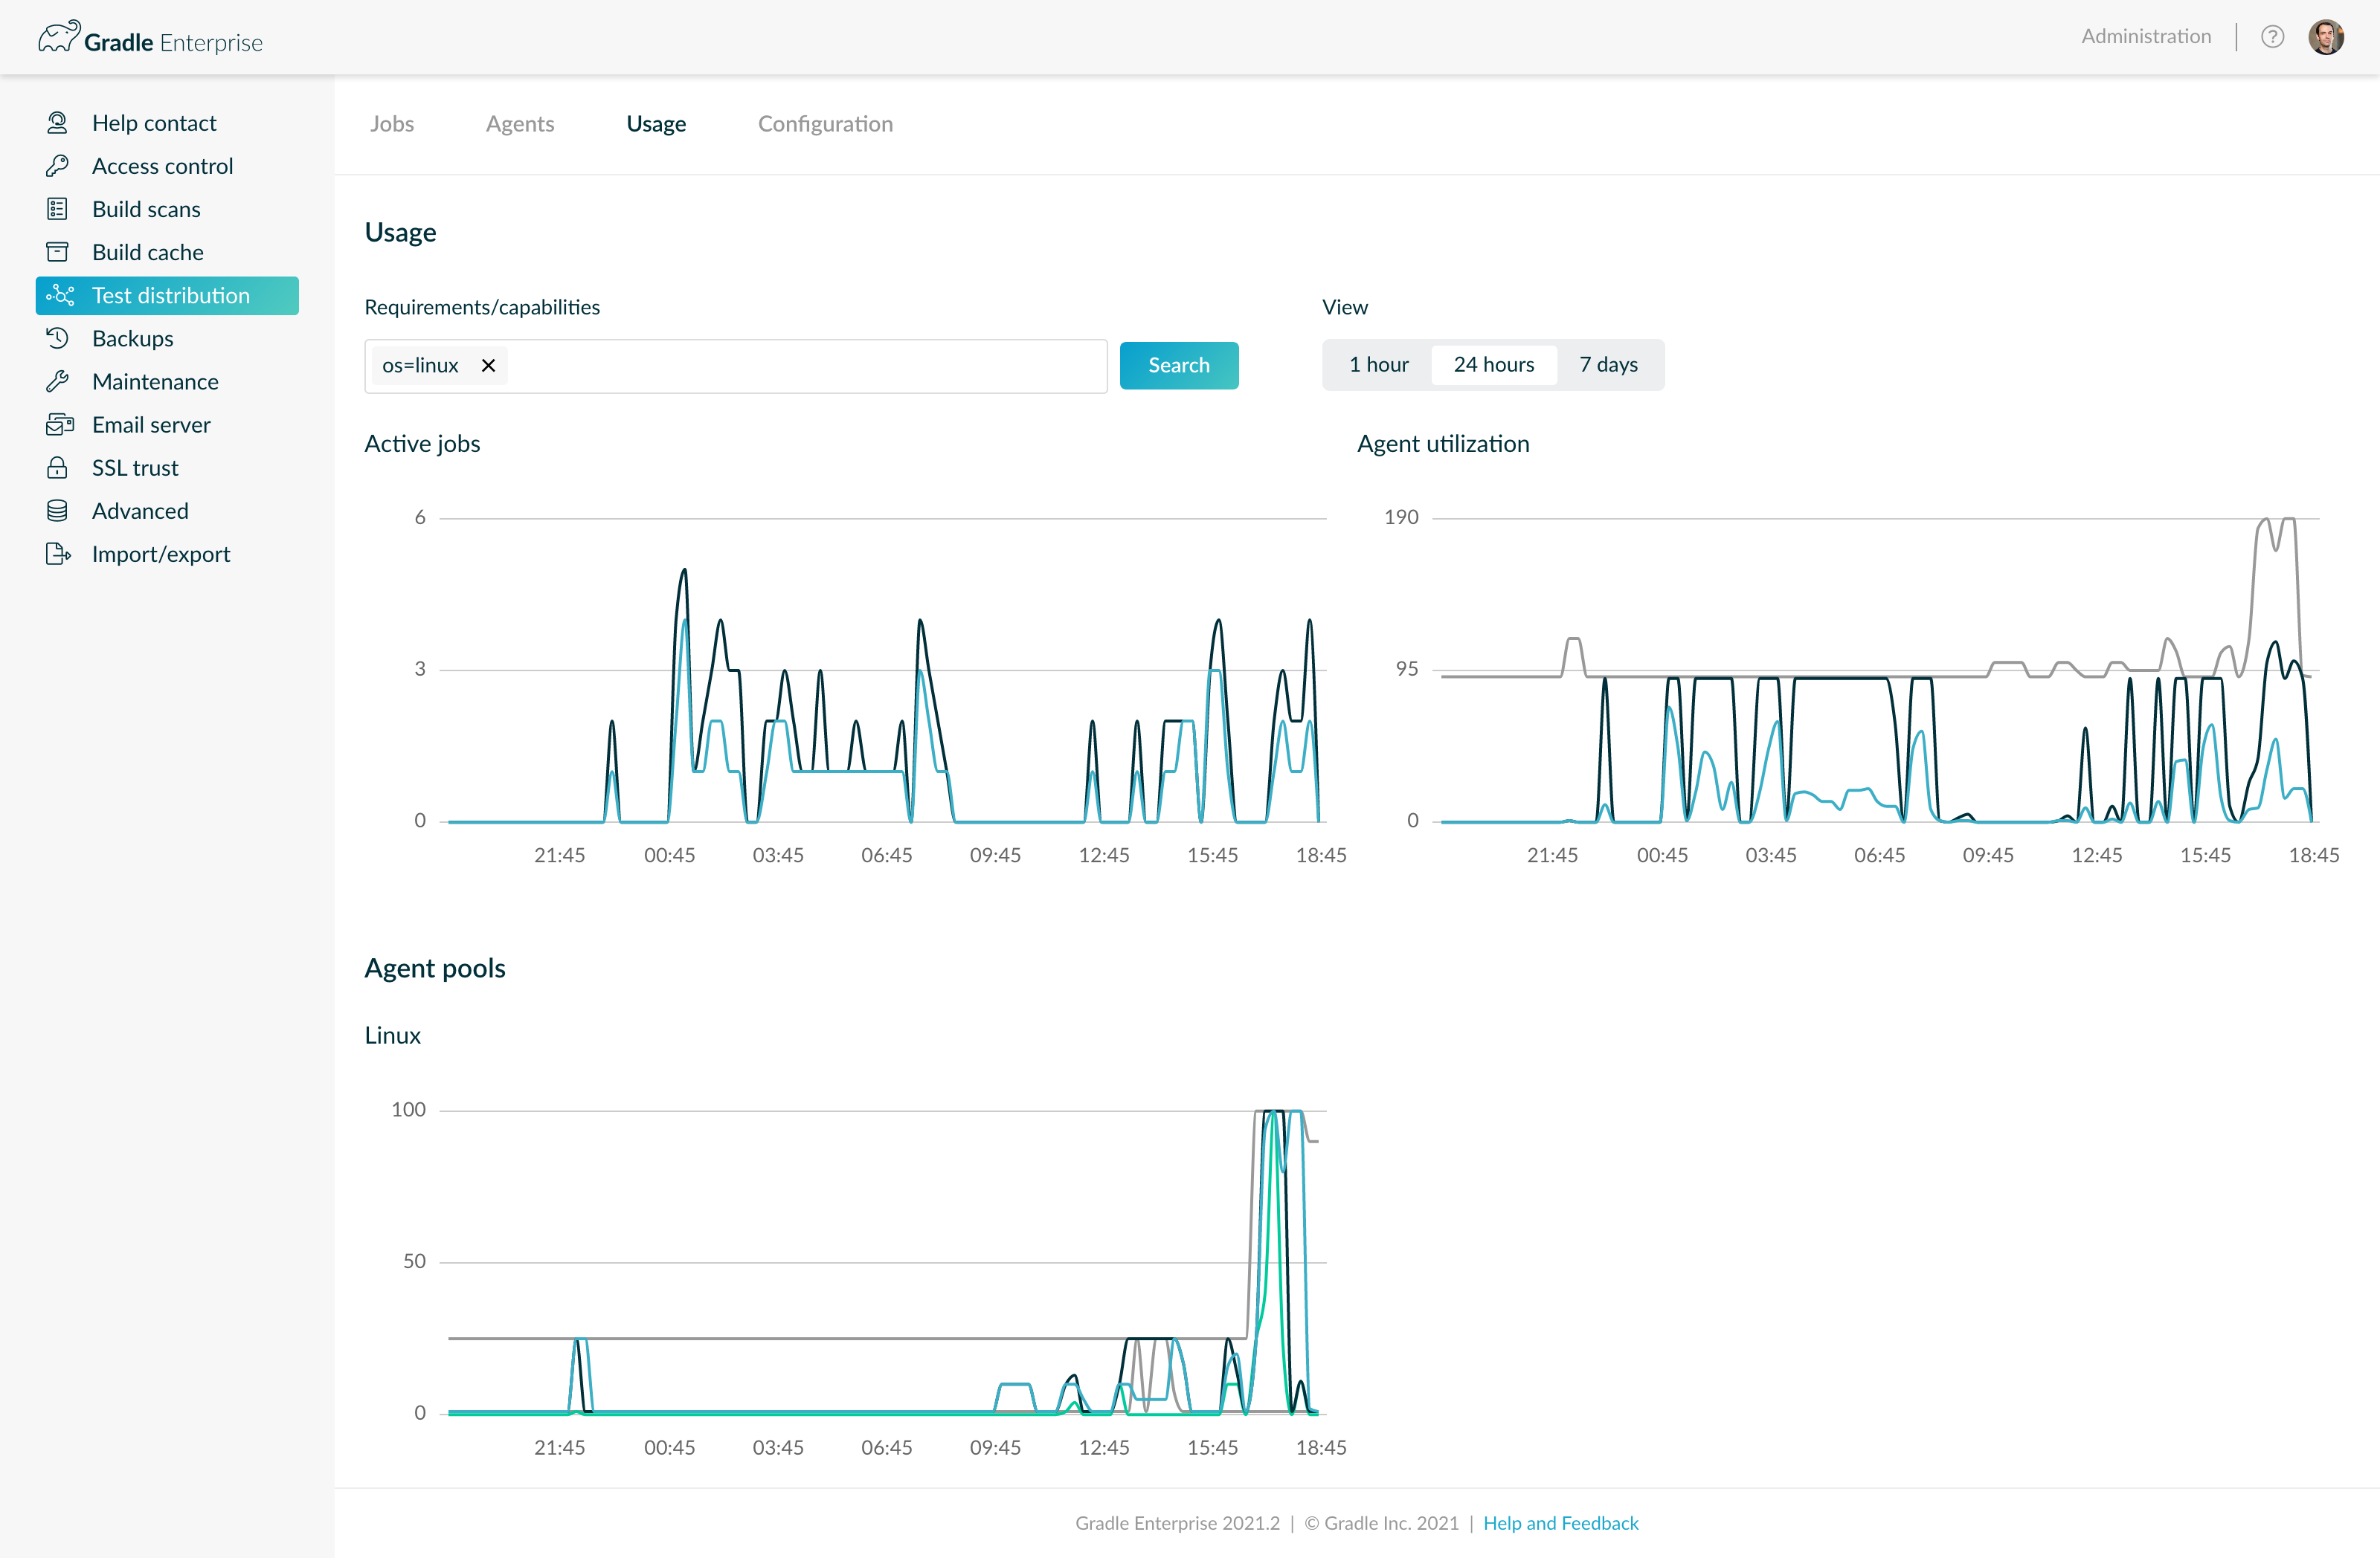Open the Build scans settings icon
The width and height of the screenshot is (2380, 1558).
coord(58,209)
